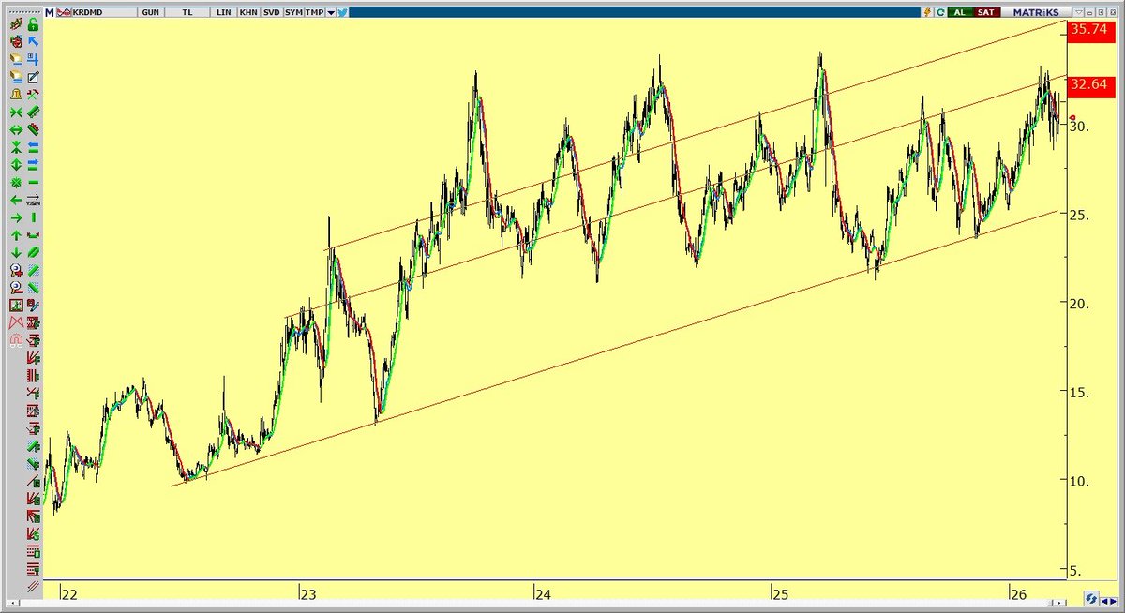The height and width of the screenshot is (613, 1125).
Task: Click the MATRIKS label button
Action: click(1036, 12)
